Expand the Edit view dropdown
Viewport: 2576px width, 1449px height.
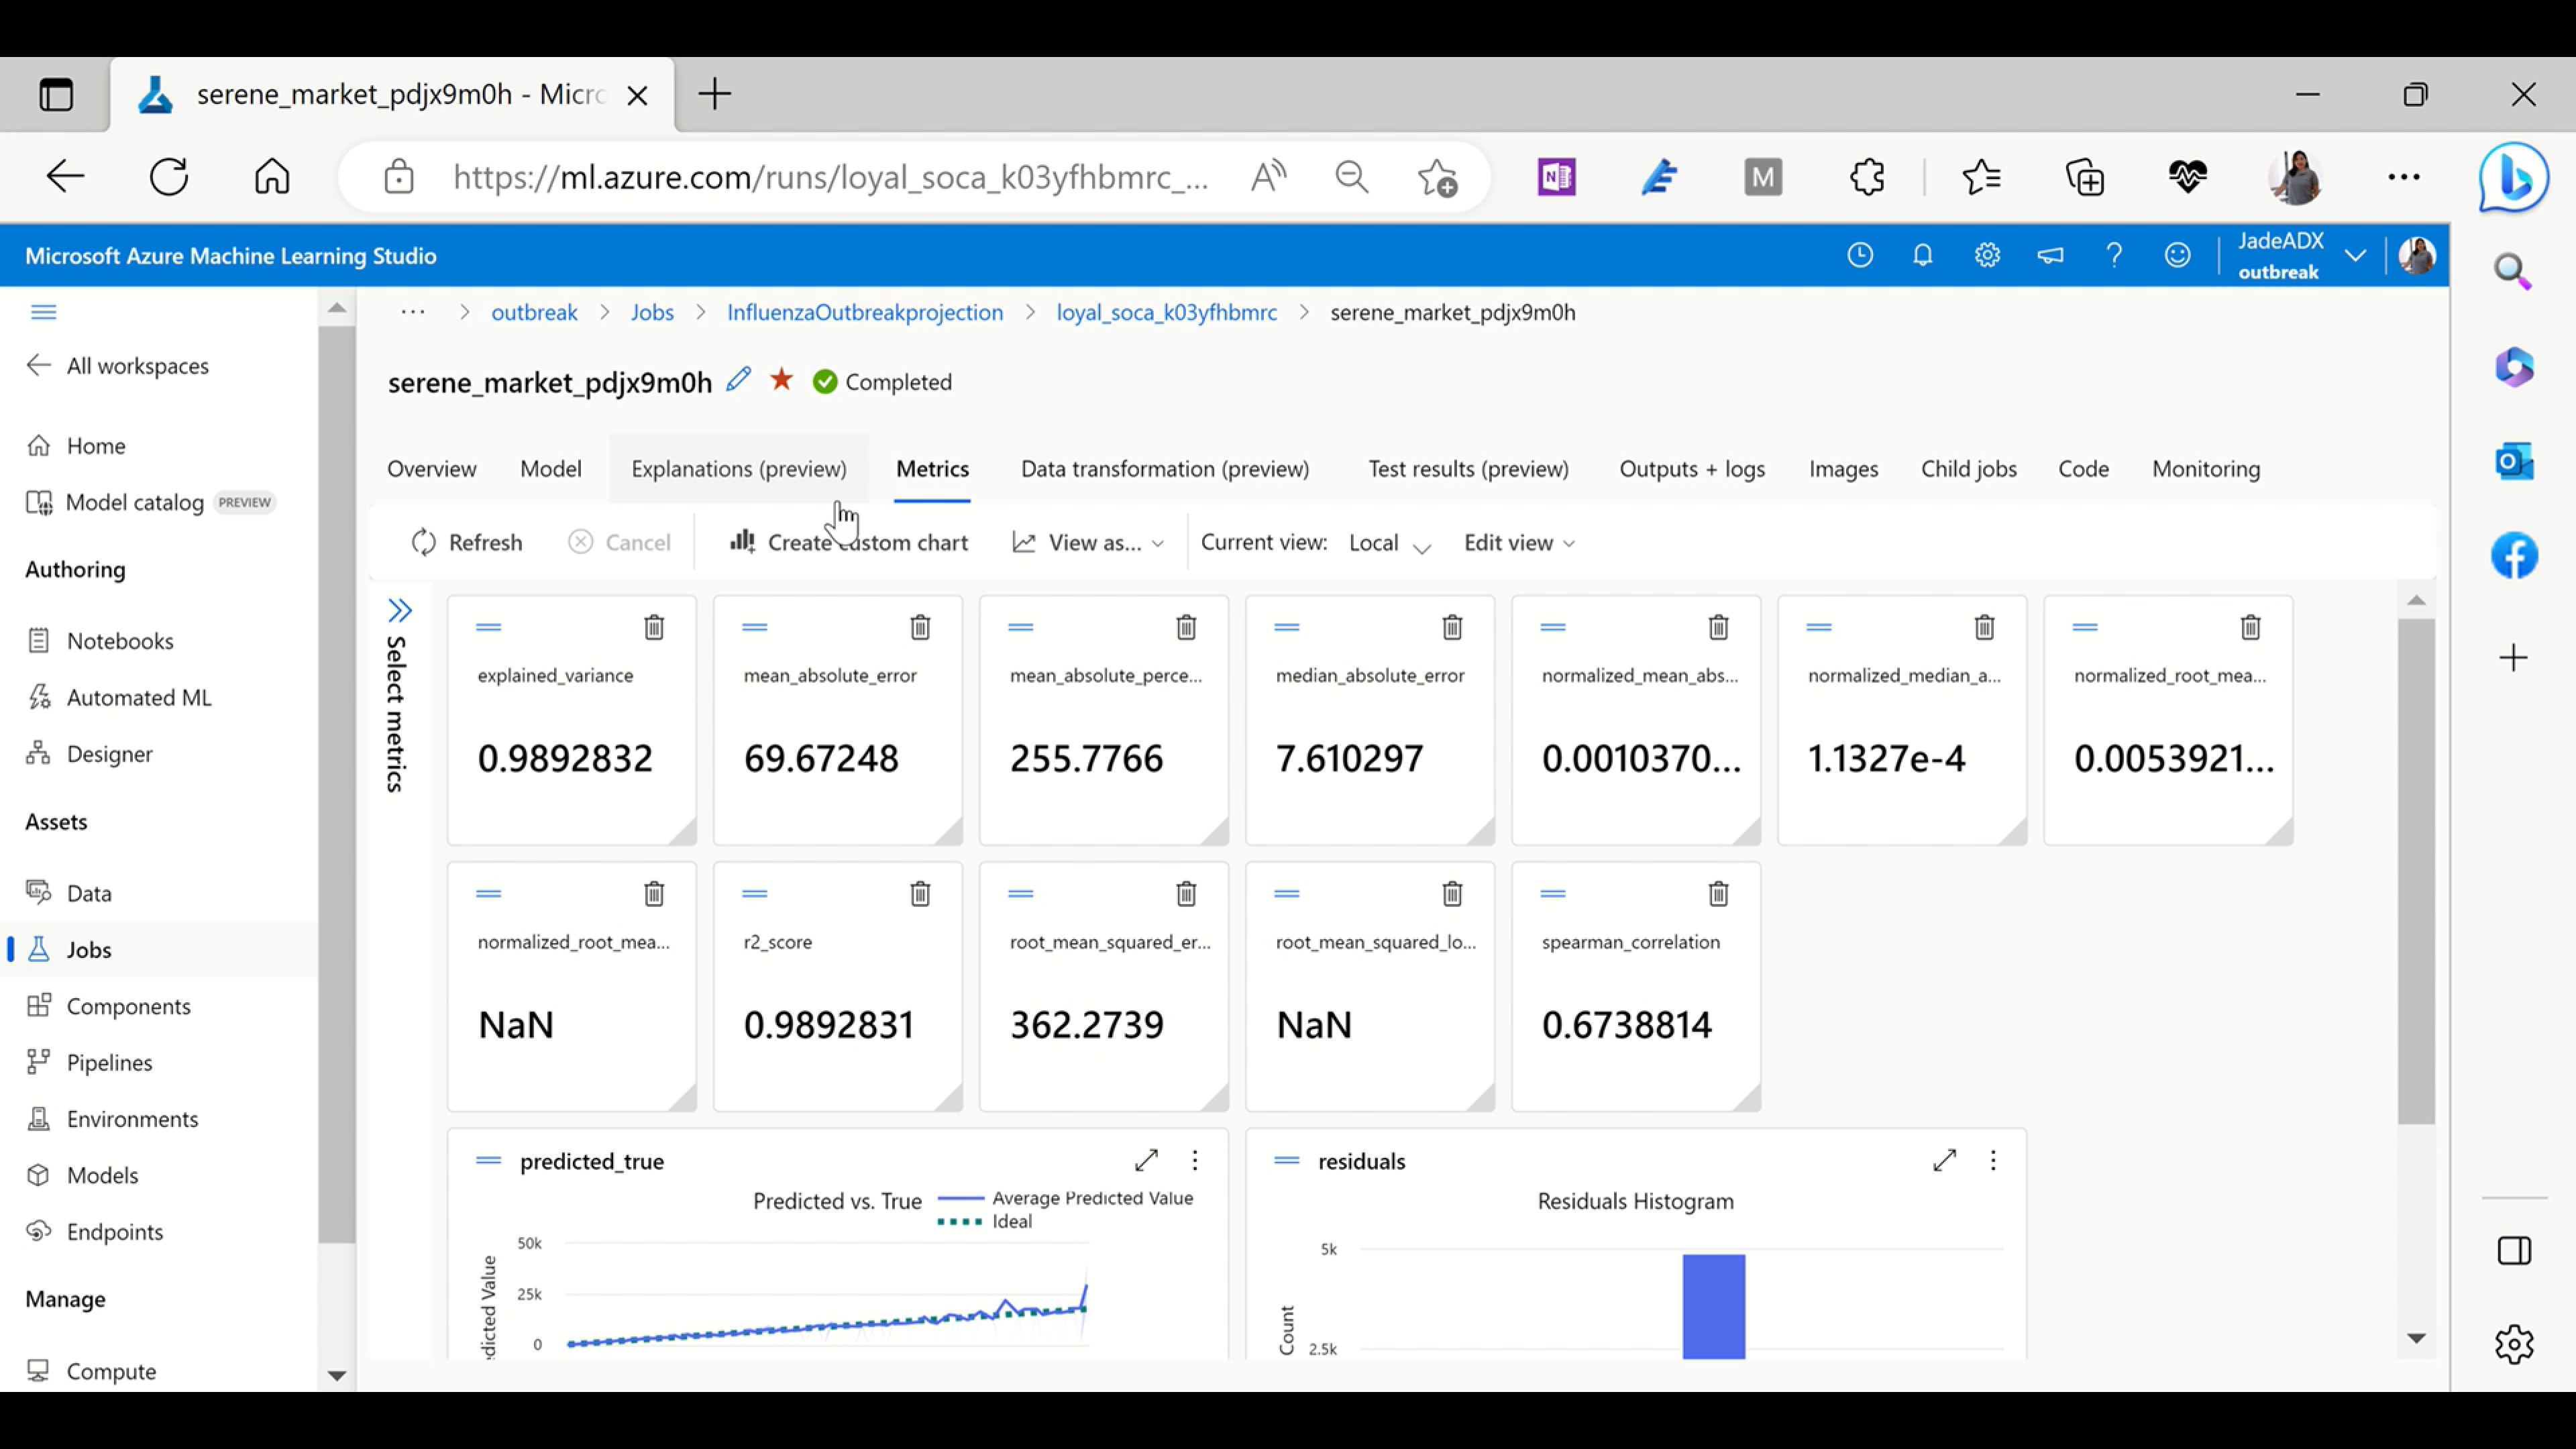click(1518, 543)
